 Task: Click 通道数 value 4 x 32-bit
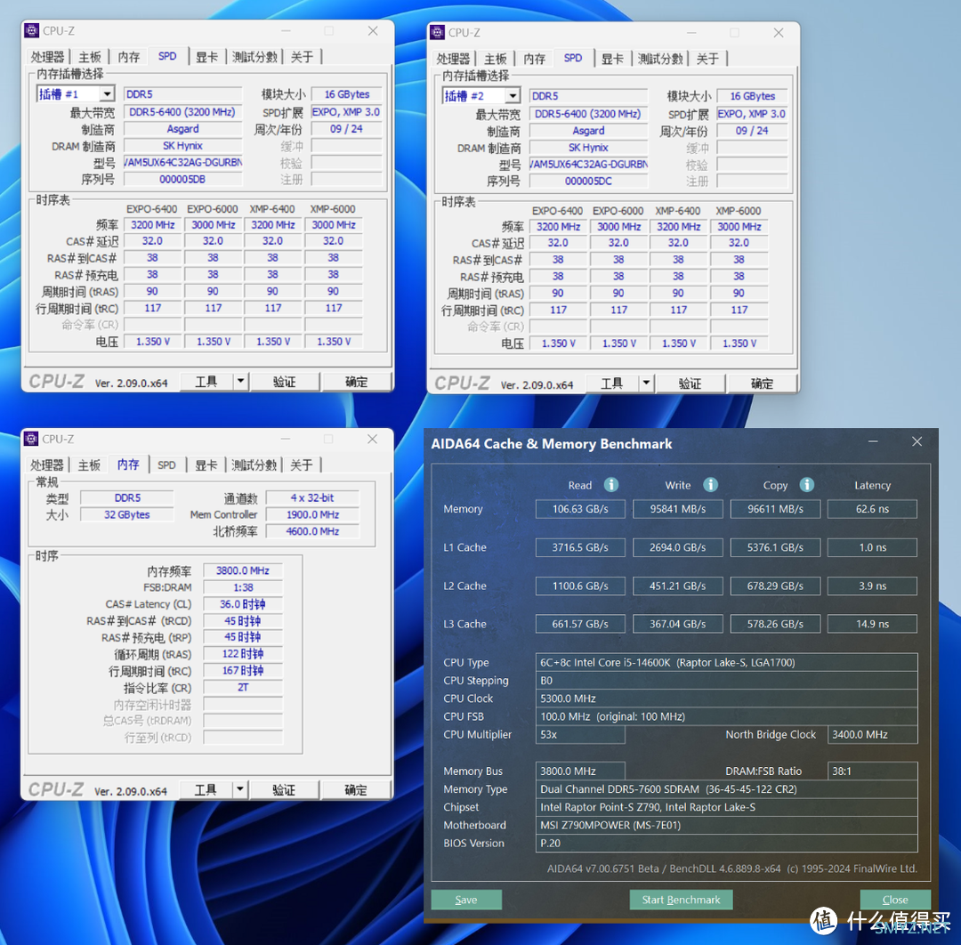pos(312,497)
